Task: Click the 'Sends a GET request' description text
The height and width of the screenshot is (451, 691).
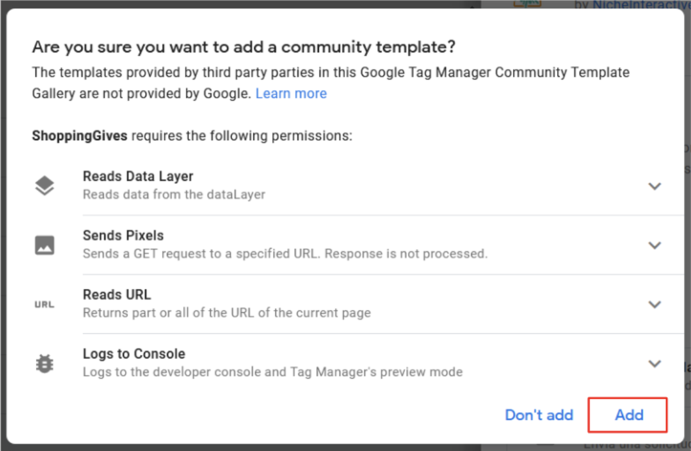Action: tap(285, 254)
